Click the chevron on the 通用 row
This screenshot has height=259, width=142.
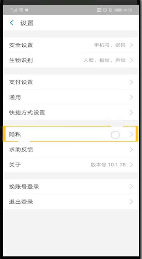[131, 97]
